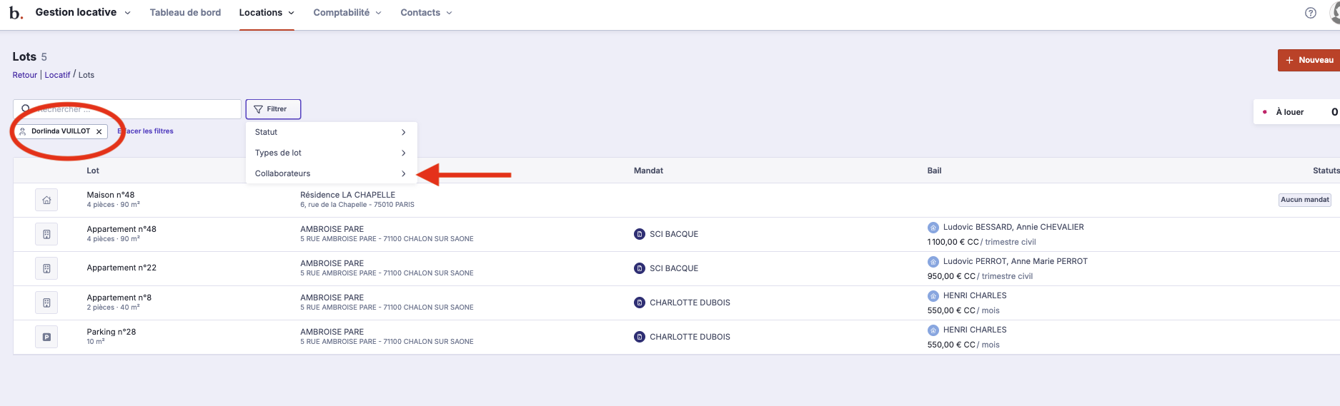The height and width of the screenshot is (406, 1340).
Task: Click the parking icon for Parking n°28
Action: (46, 337)
